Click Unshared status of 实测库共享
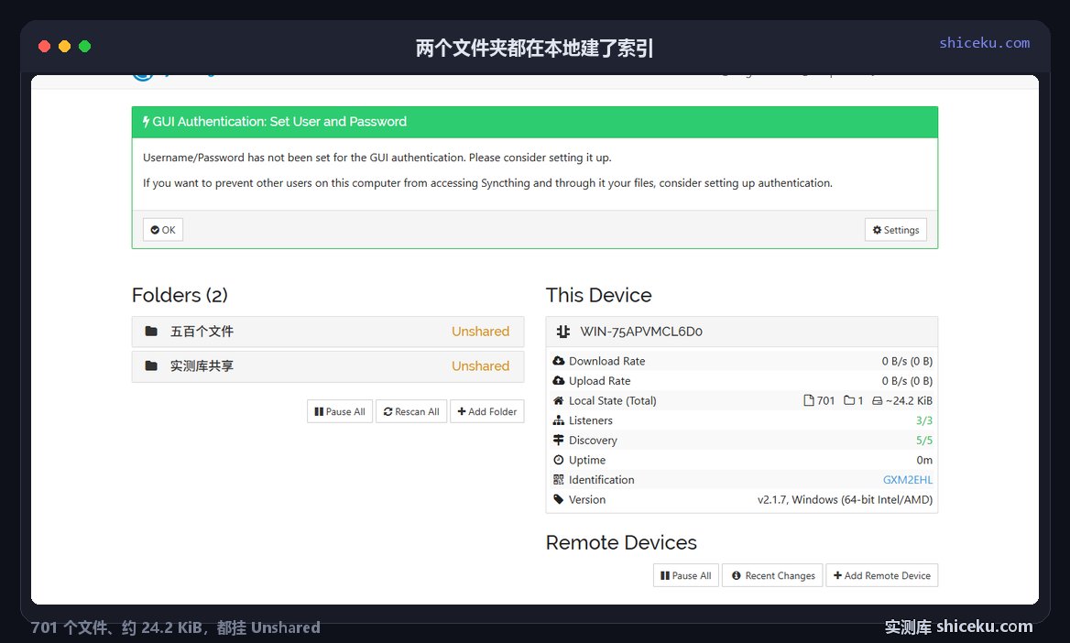The image size is (1070, 643). coord(480,365)
